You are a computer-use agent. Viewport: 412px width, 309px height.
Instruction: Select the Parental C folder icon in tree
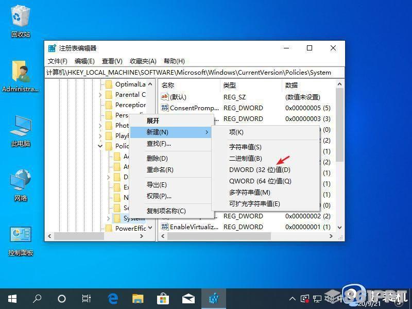pos(109,95)
